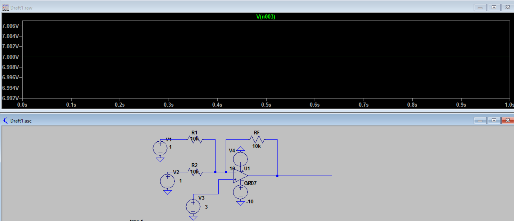Click the Draft1.raw window title icon

pos(5,8)
